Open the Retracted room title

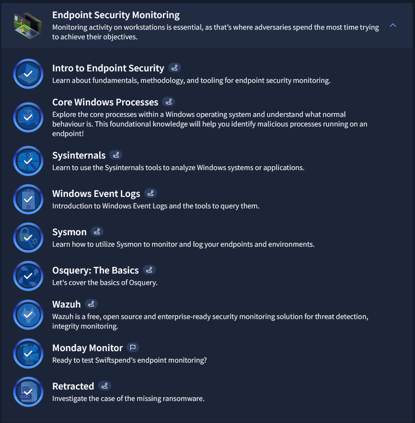click(73, 386)
